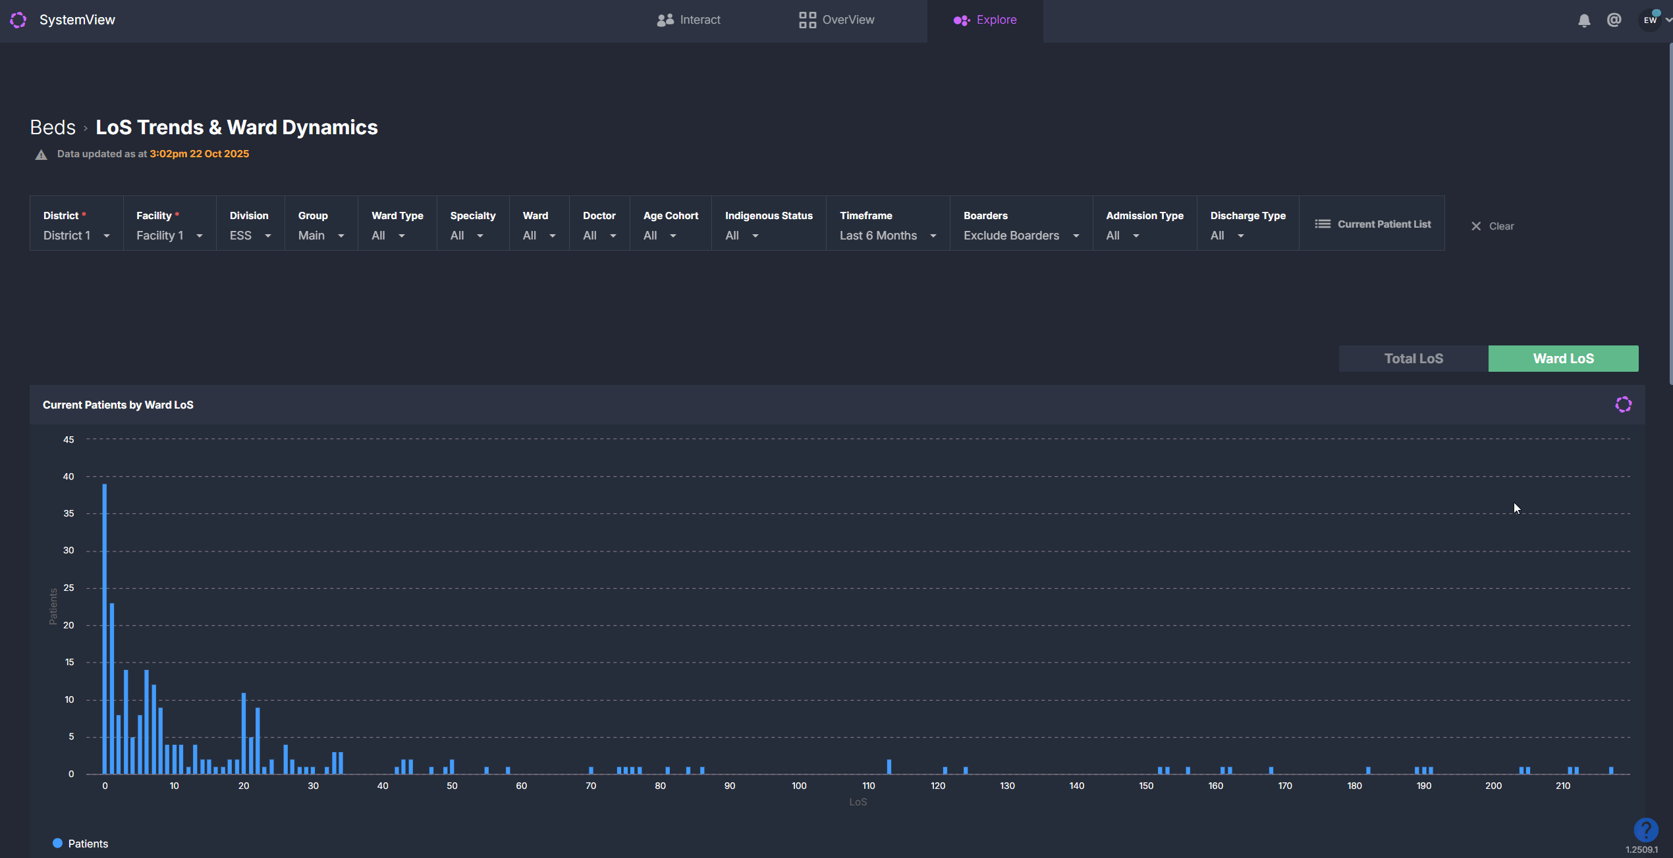
Task: Click the Beds breadcrumb link
Action: [53, 127]
